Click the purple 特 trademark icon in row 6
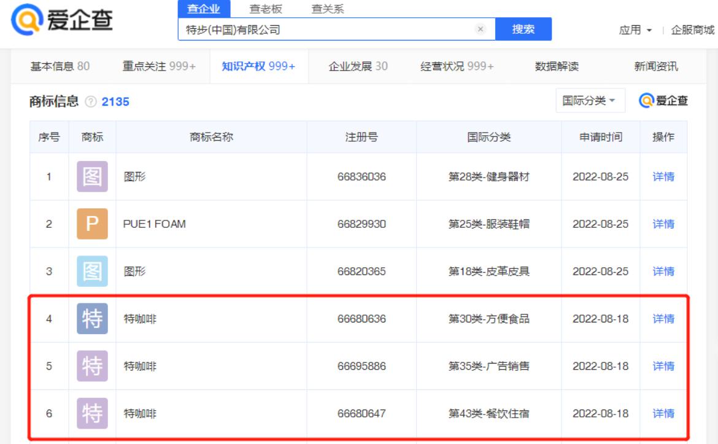Viewport: 718px width, 444px height. pyautogui.click(x=92, y=413)
